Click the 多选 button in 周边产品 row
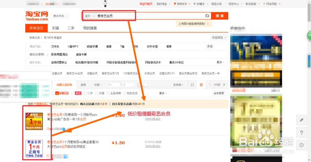The width and height of the screenshot is (311, 162). [210, 46]
